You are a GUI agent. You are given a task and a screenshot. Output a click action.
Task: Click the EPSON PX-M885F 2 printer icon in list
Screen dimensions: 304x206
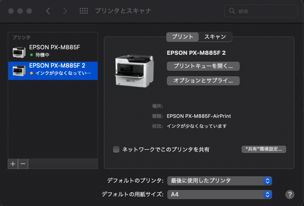(x=19, y=70)
